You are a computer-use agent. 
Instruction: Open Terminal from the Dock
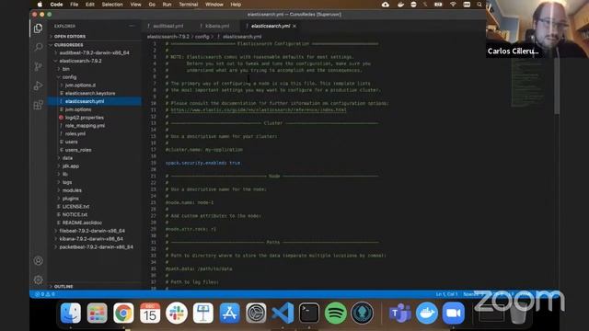(309, 313)
